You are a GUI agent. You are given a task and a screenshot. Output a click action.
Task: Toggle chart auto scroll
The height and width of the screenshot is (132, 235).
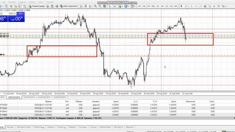pos(110,6)
